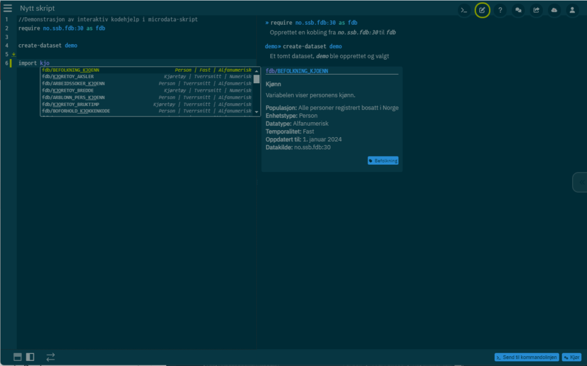The width and height of the screenshot is (587, 366).
Task: Expand the collapsed side panel chevron
Action: click(x=582, y=182)
